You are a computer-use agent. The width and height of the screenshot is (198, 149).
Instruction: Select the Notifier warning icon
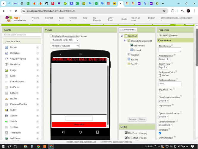7,99
